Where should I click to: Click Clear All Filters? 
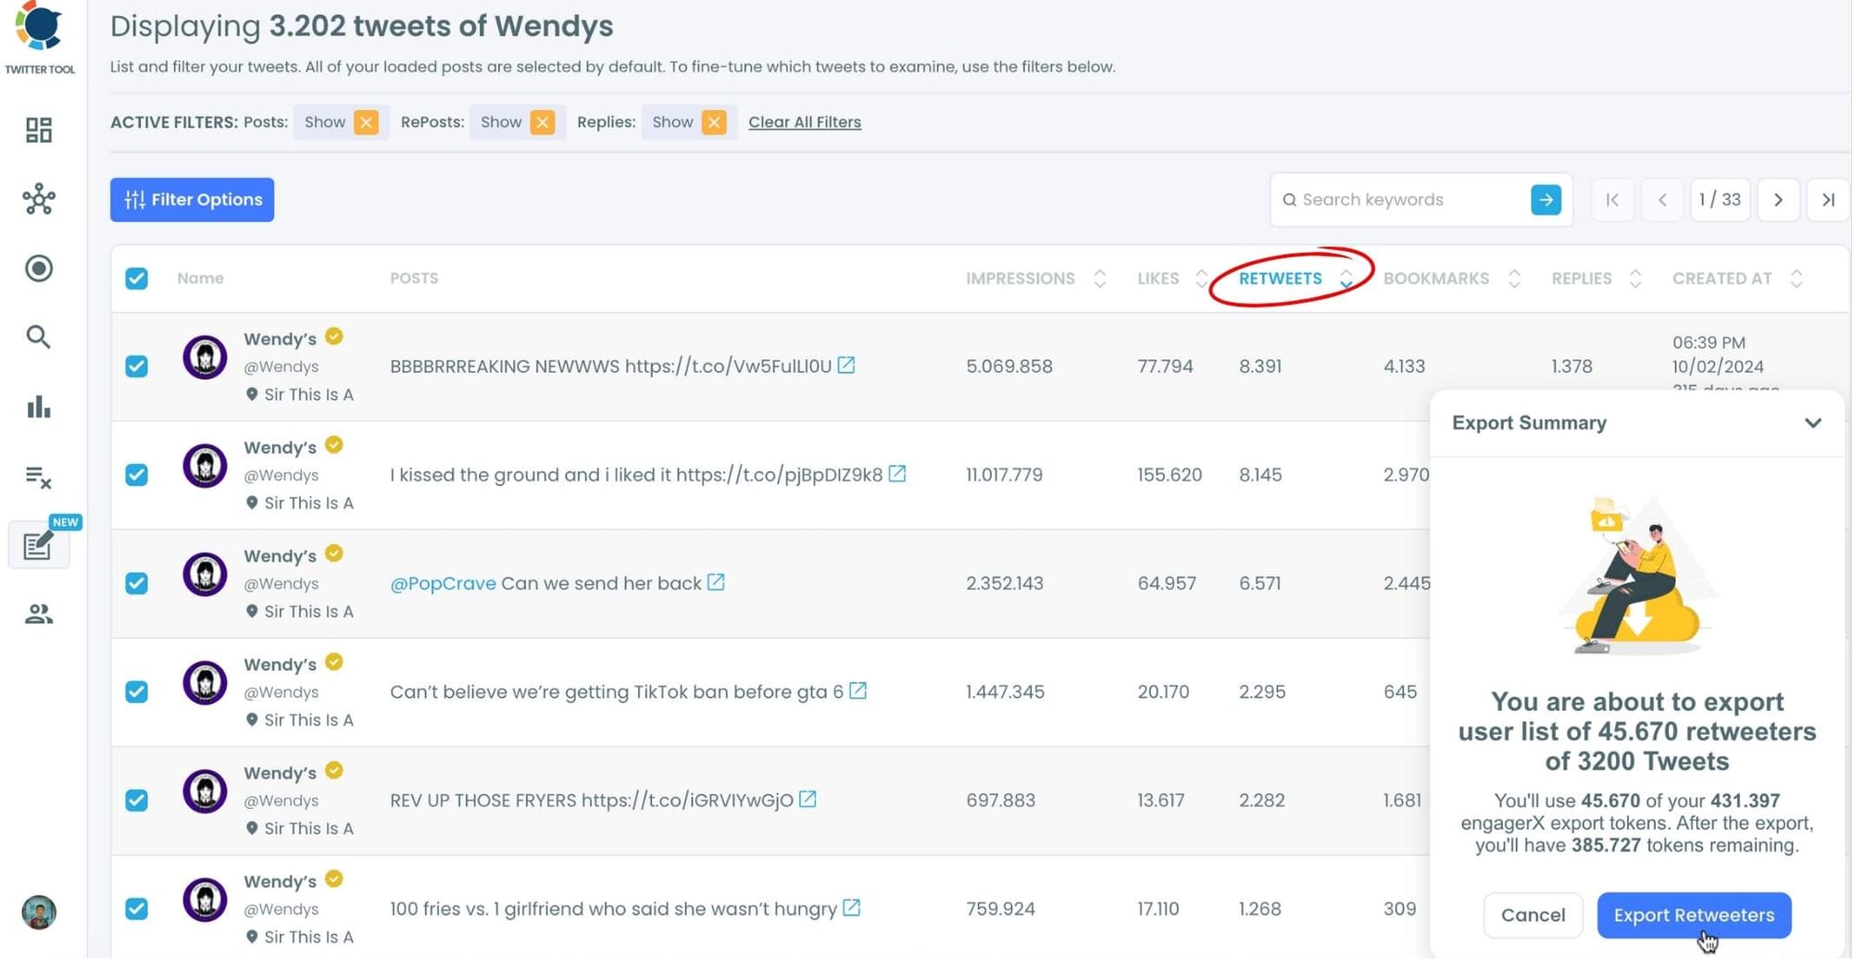804,121
